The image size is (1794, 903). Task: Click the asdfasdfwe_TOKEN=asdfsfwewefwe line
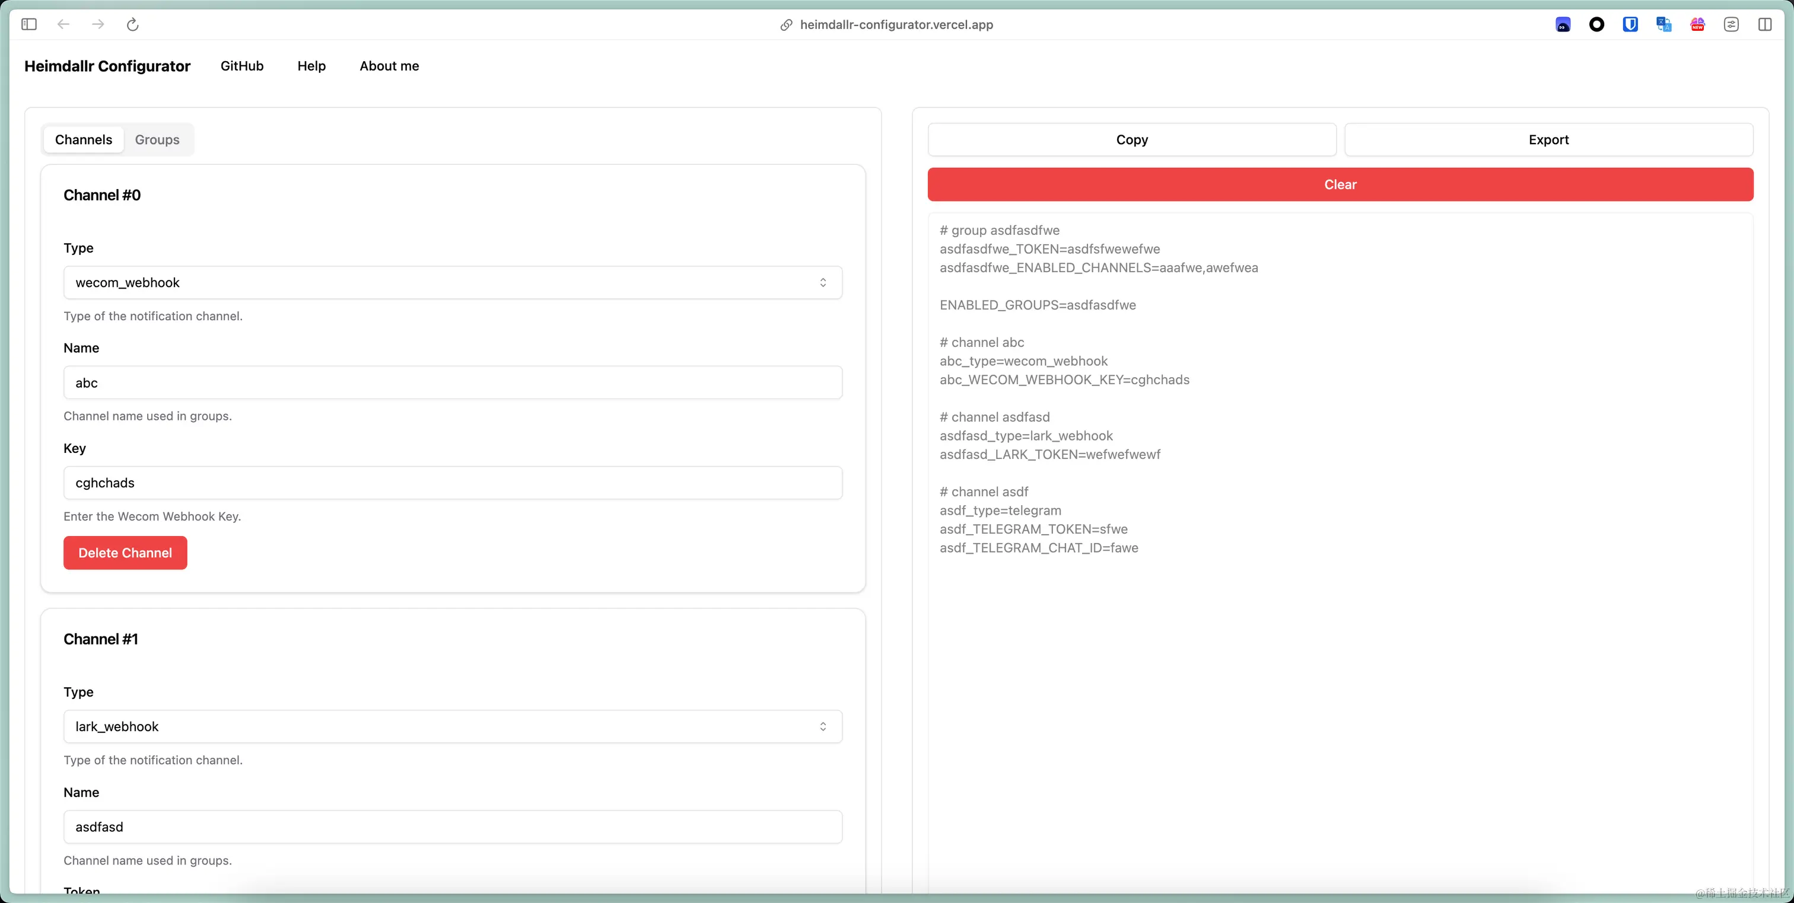(x=1049, y=249)
